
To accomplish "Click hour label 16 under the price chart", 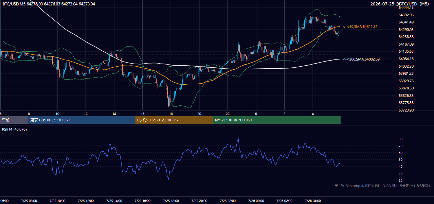I will tap(143, 114).
